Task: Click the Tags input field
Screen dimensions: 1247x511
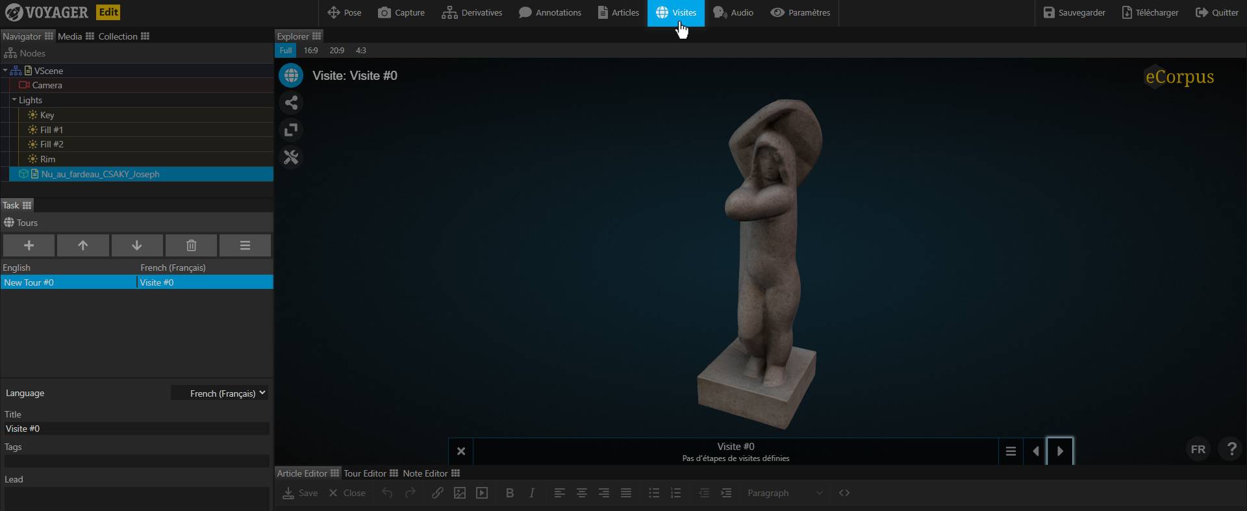Action: 136,461
